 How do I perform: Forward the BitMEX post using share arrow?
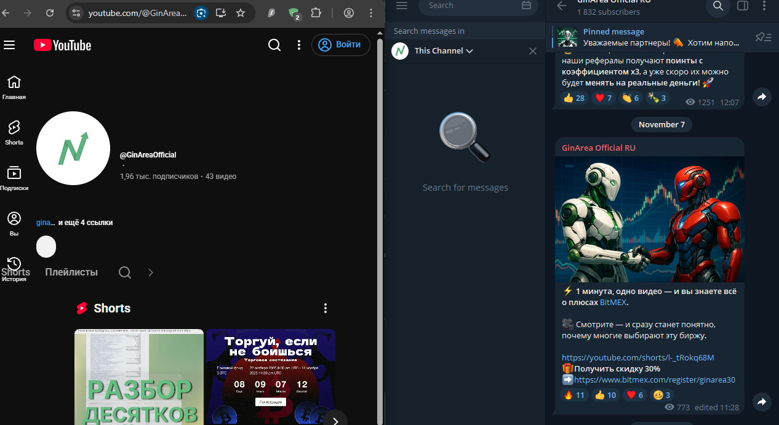tap(762, 402)
